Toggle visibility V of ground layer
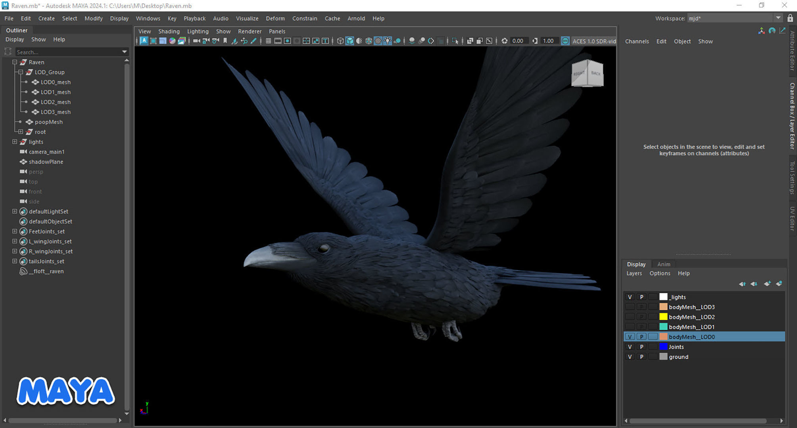 coord(630,357)
